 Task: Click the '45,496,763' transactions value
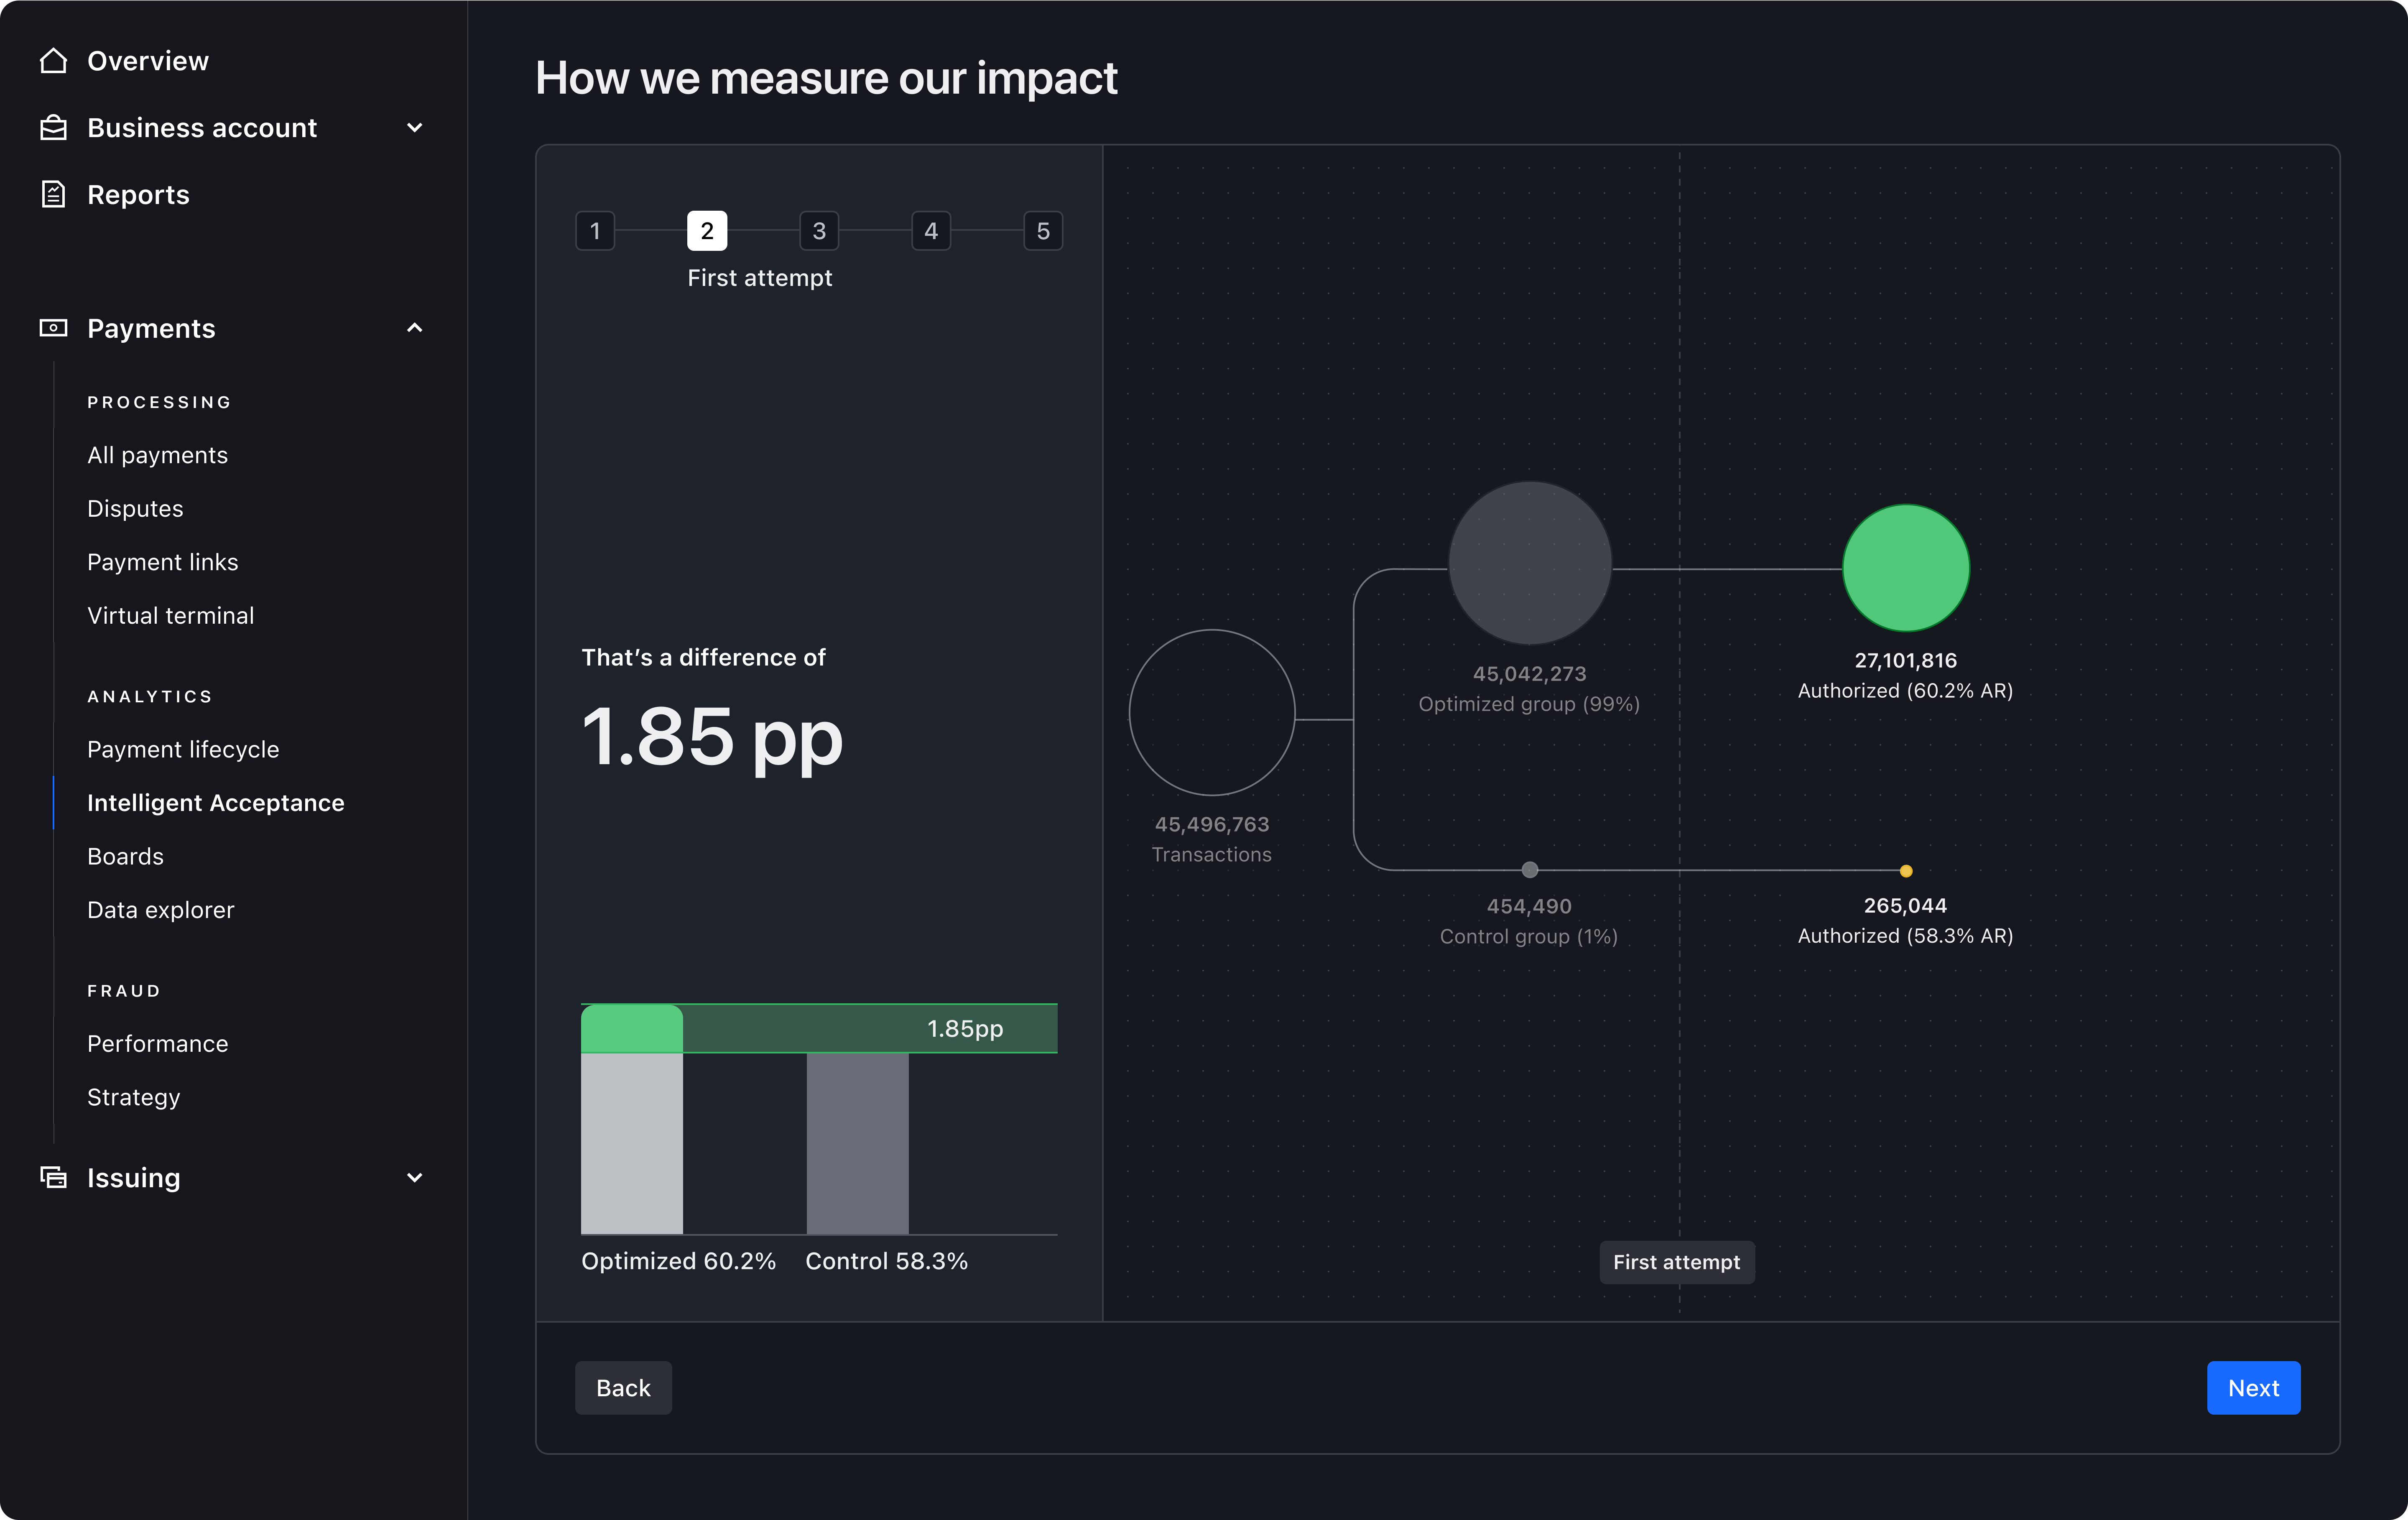coord(1212,824)
